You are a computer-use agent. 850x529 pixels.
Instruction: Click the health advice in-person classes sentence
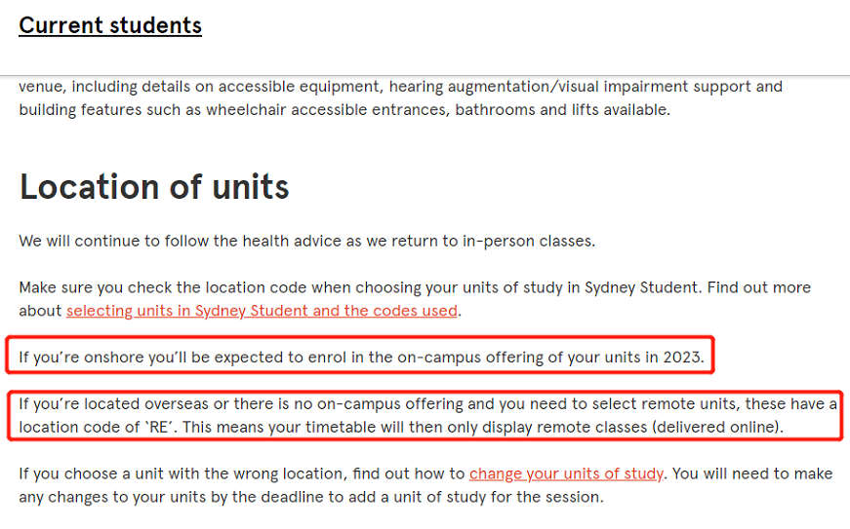click(x=306, y=241)
